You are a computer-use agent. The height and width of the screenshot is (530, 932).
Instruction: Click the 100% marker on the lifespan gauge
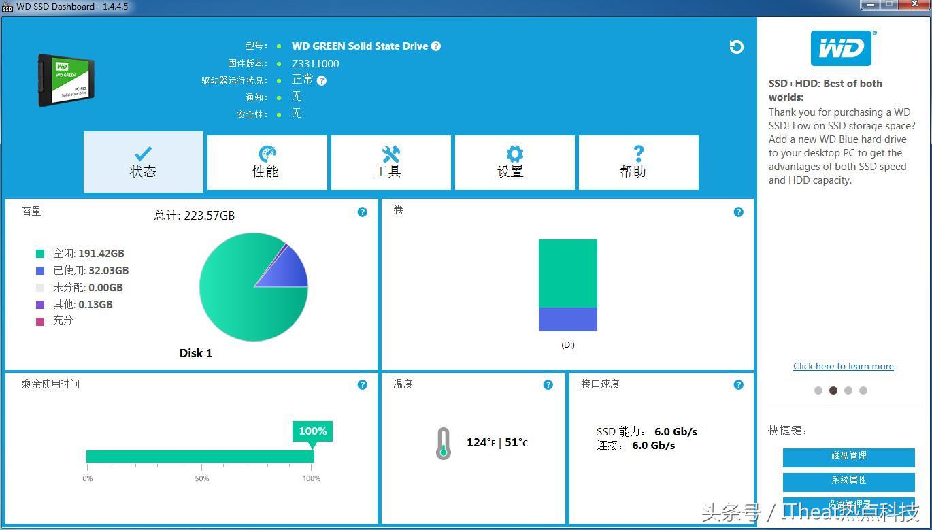tap(312, 431)
